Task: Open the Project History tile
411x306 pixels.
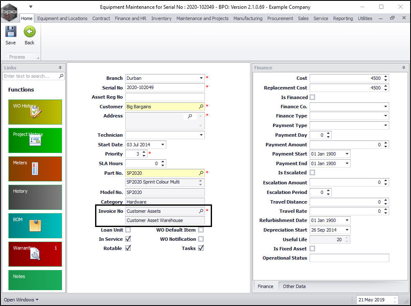Action: (x=35, y=140)
